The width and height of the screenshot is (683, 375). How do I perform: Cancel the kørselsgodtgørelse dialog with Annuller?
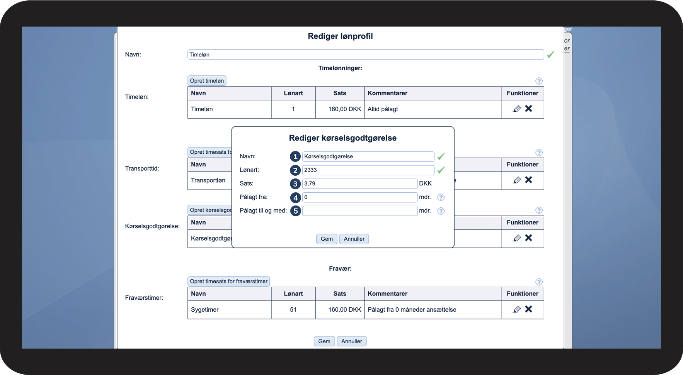tap(354, 239)
